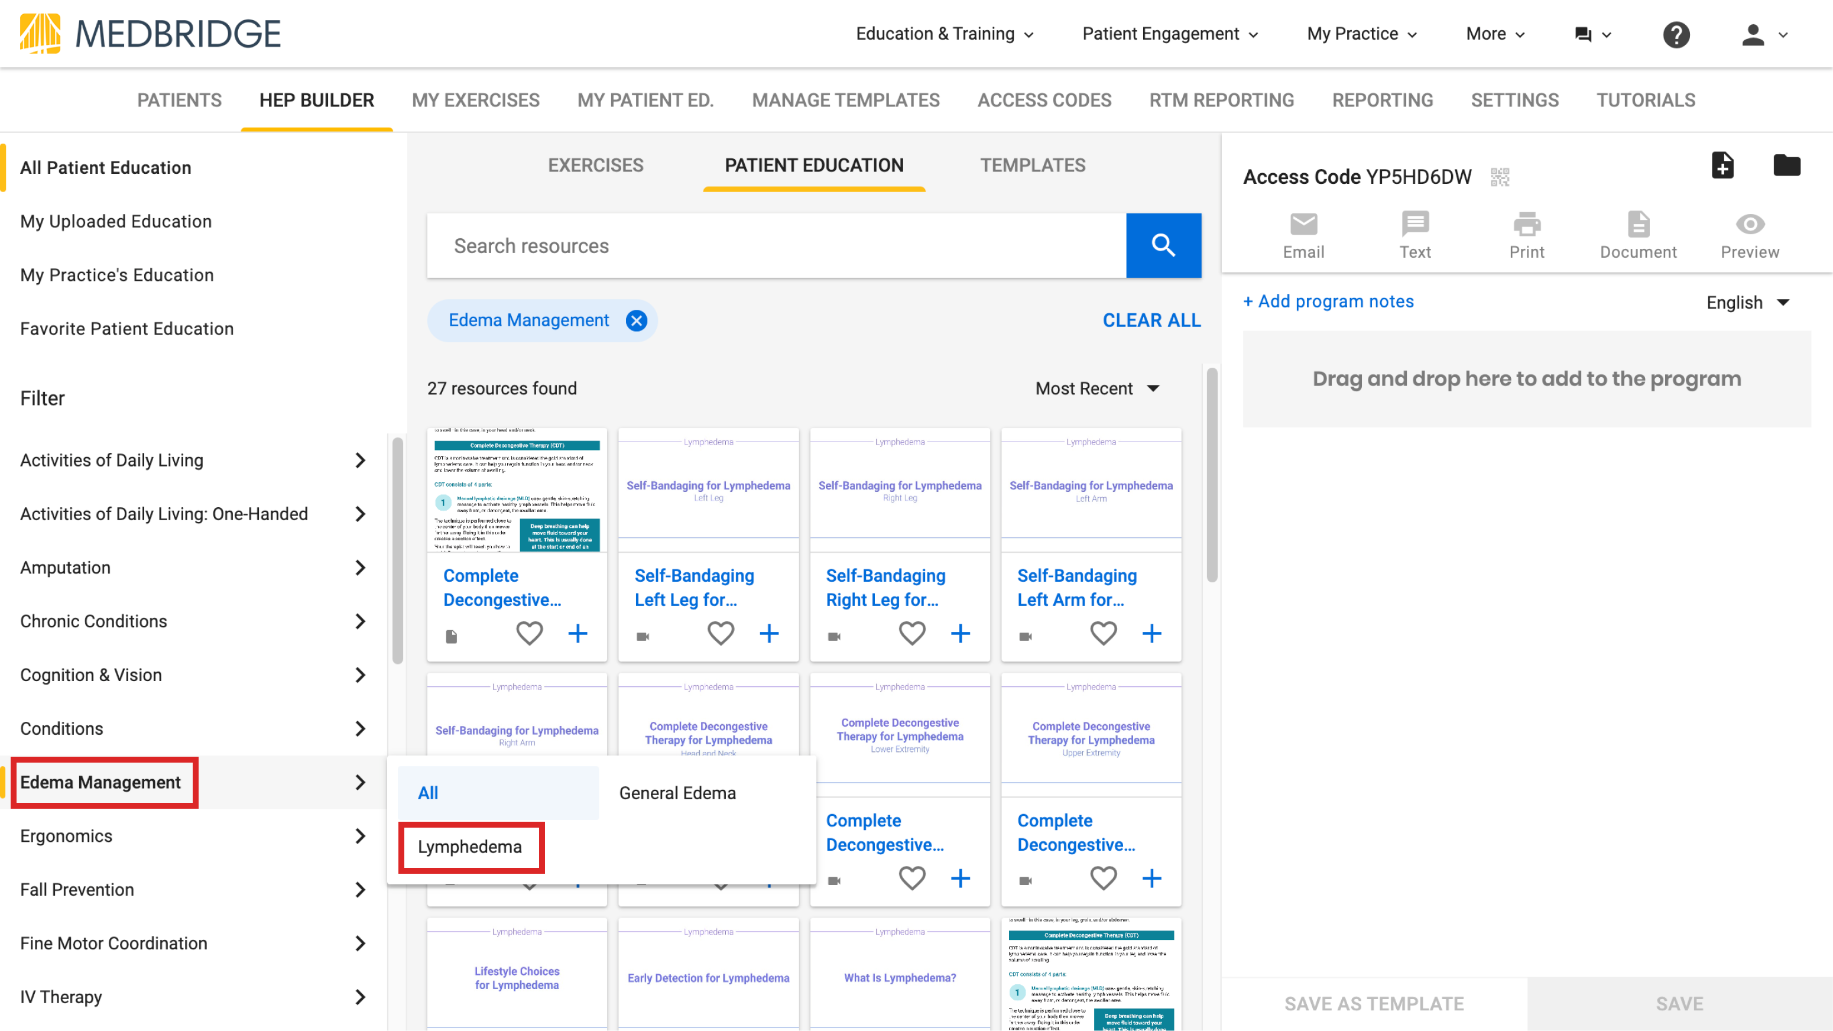Select Lymphedema subcategory

click(470, 847)
